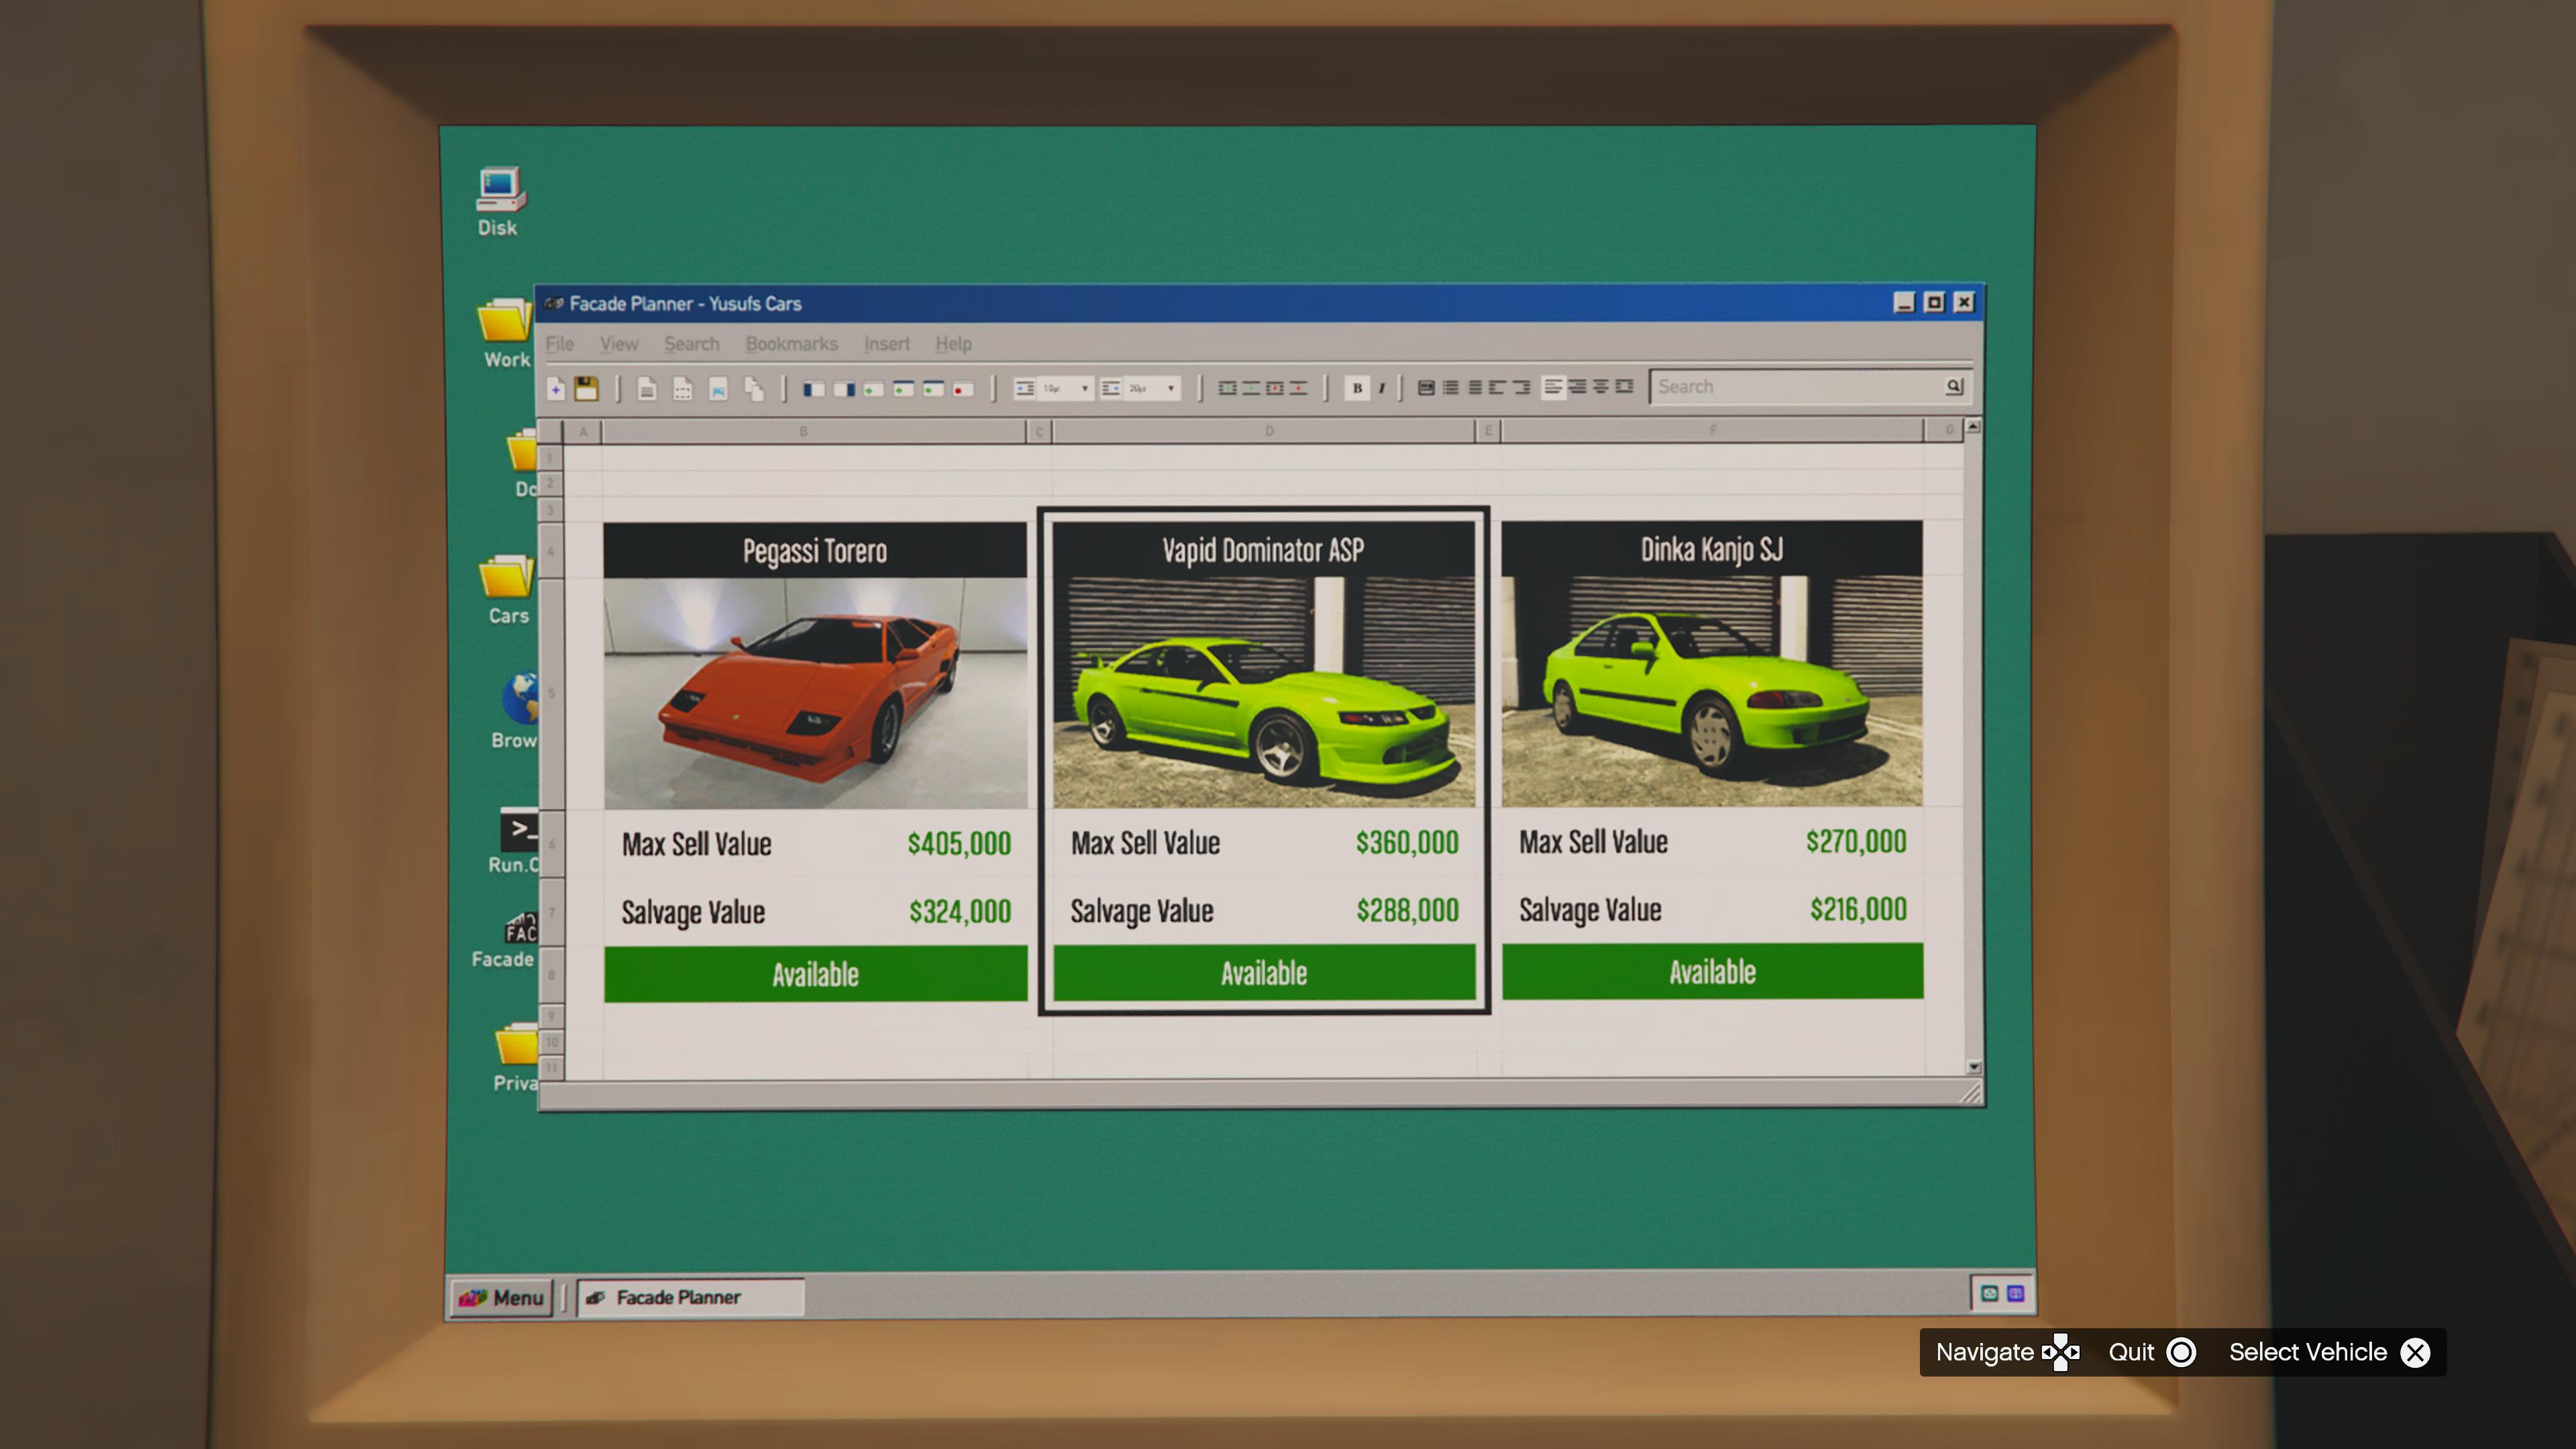Open the Insert menu
This screenshot has width=2576, height=1449.
[886, 344]
